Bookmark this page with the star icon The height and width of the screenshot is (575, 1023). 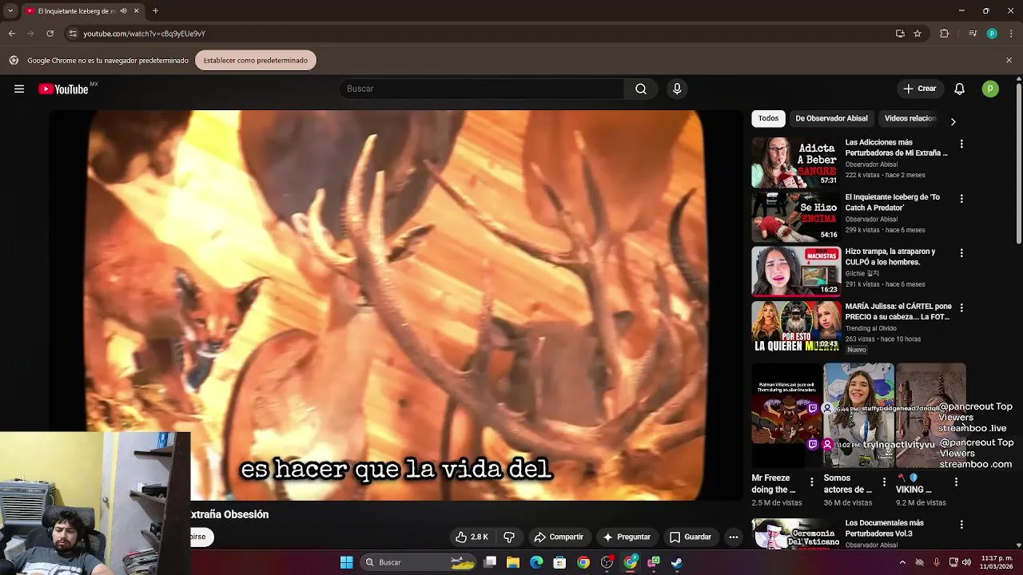(x=918, y=34)
